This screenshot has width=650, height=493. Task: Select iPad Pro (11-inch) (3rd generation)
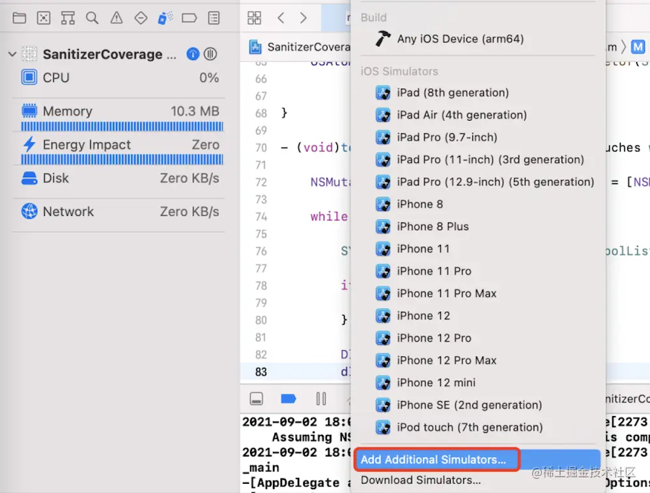point(478,159)
